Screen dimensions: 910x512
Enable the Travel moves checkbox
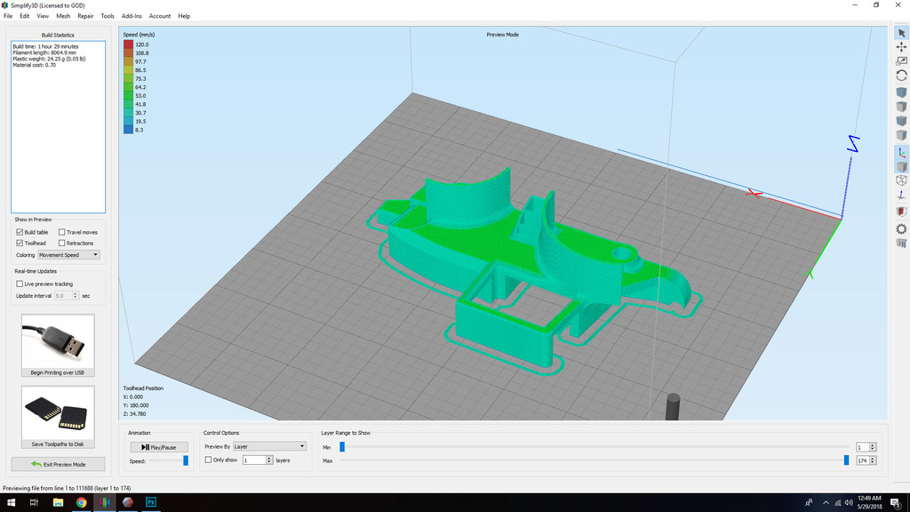click(x=61, y=232)
